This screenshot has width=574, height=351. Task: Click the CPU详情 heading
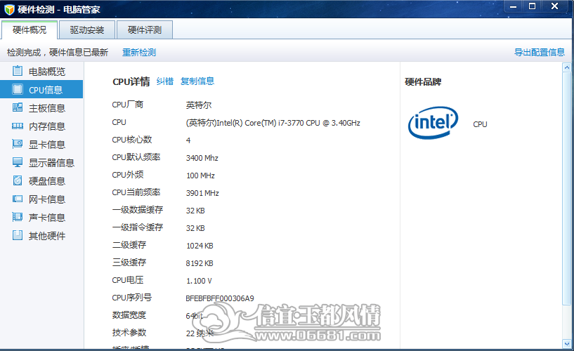click(131, 81)
